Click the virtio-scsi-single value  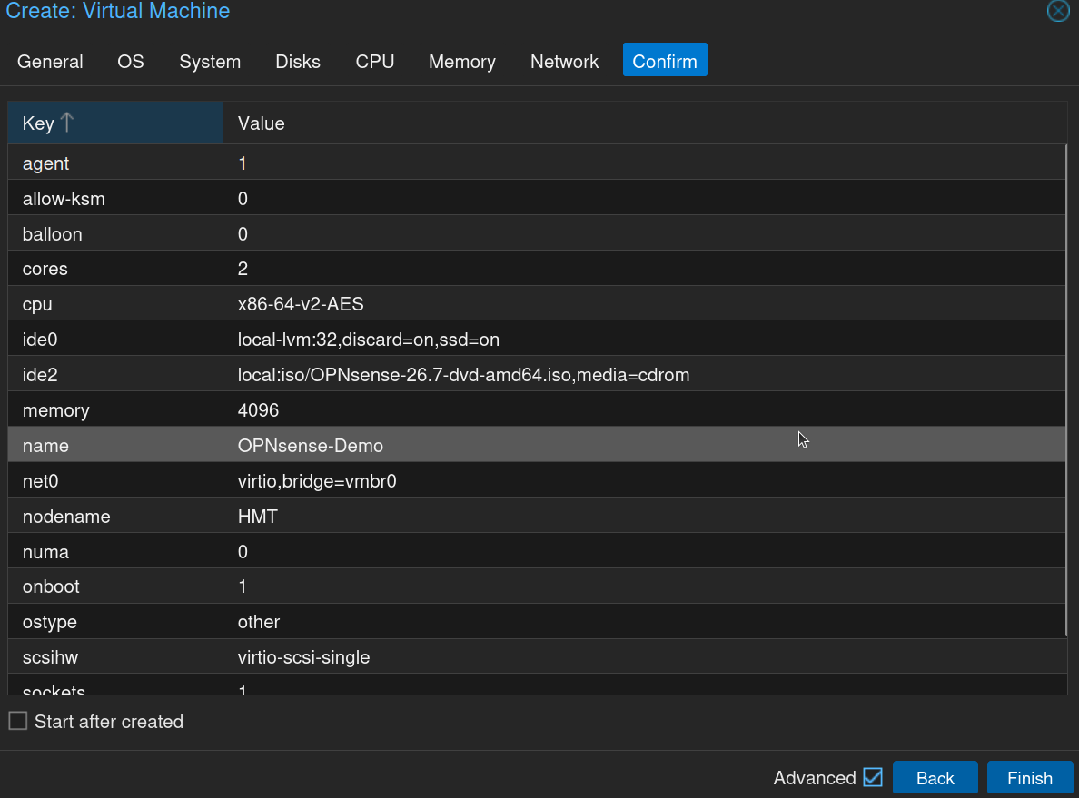(x=303, y=657)
